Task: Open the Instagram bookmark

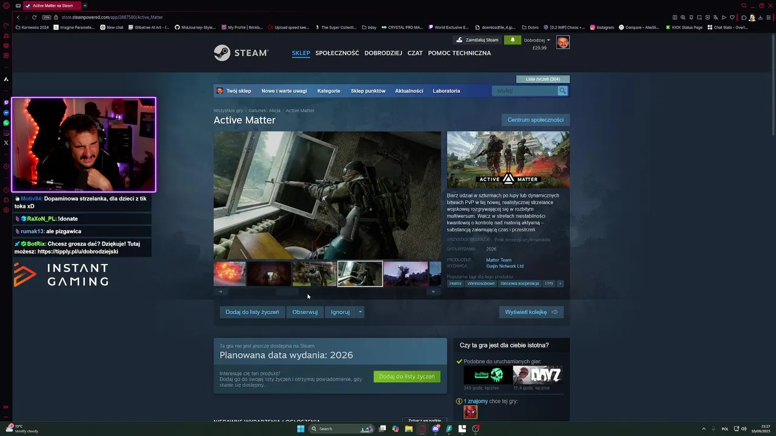Action: click(601, 27)
